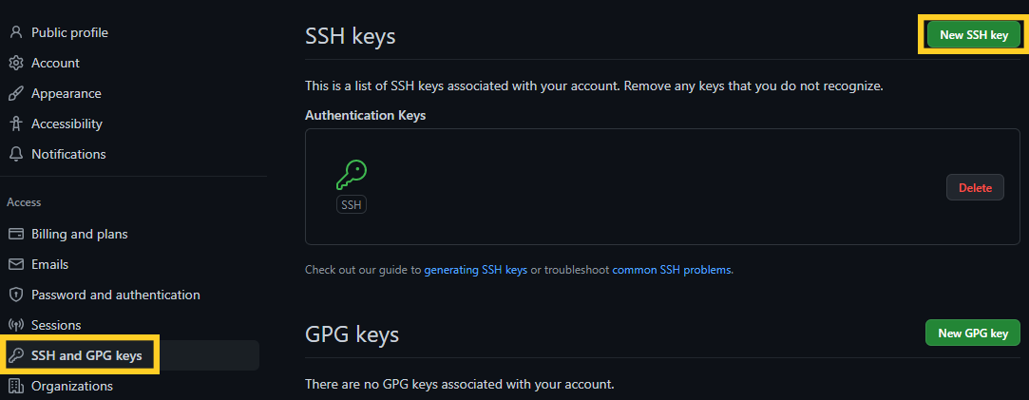Click the Account gear icon

tap(16, 63)
